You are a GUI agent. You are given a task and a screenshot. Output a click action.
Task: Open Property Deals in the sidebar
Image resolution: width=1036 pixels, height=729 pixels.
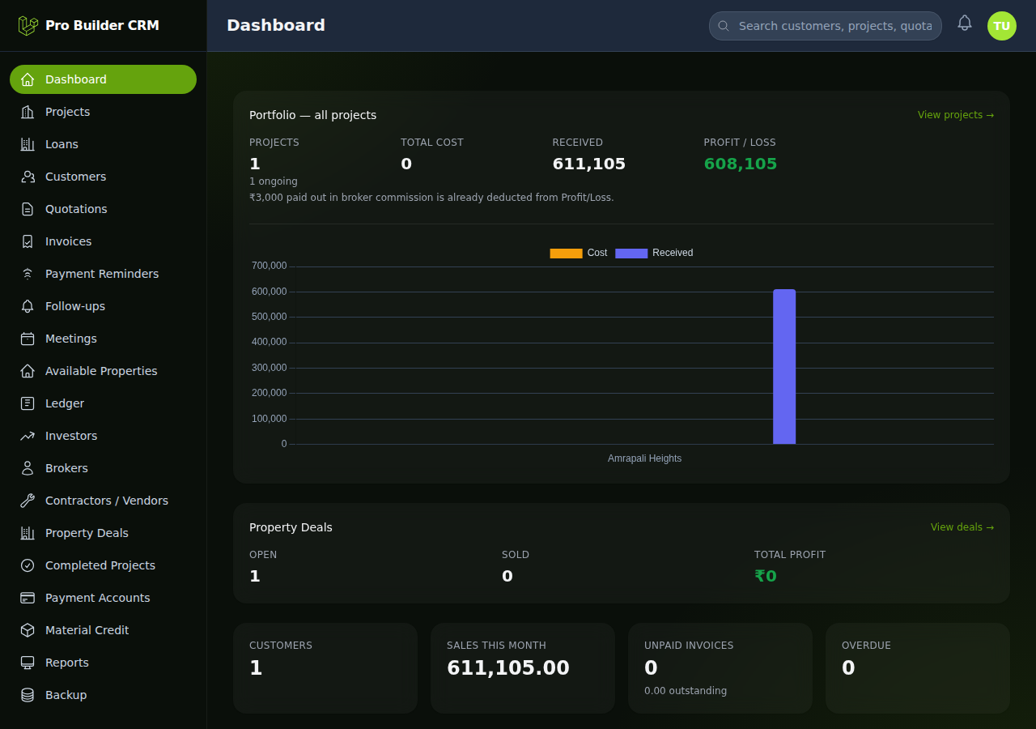tap(103, 533)
